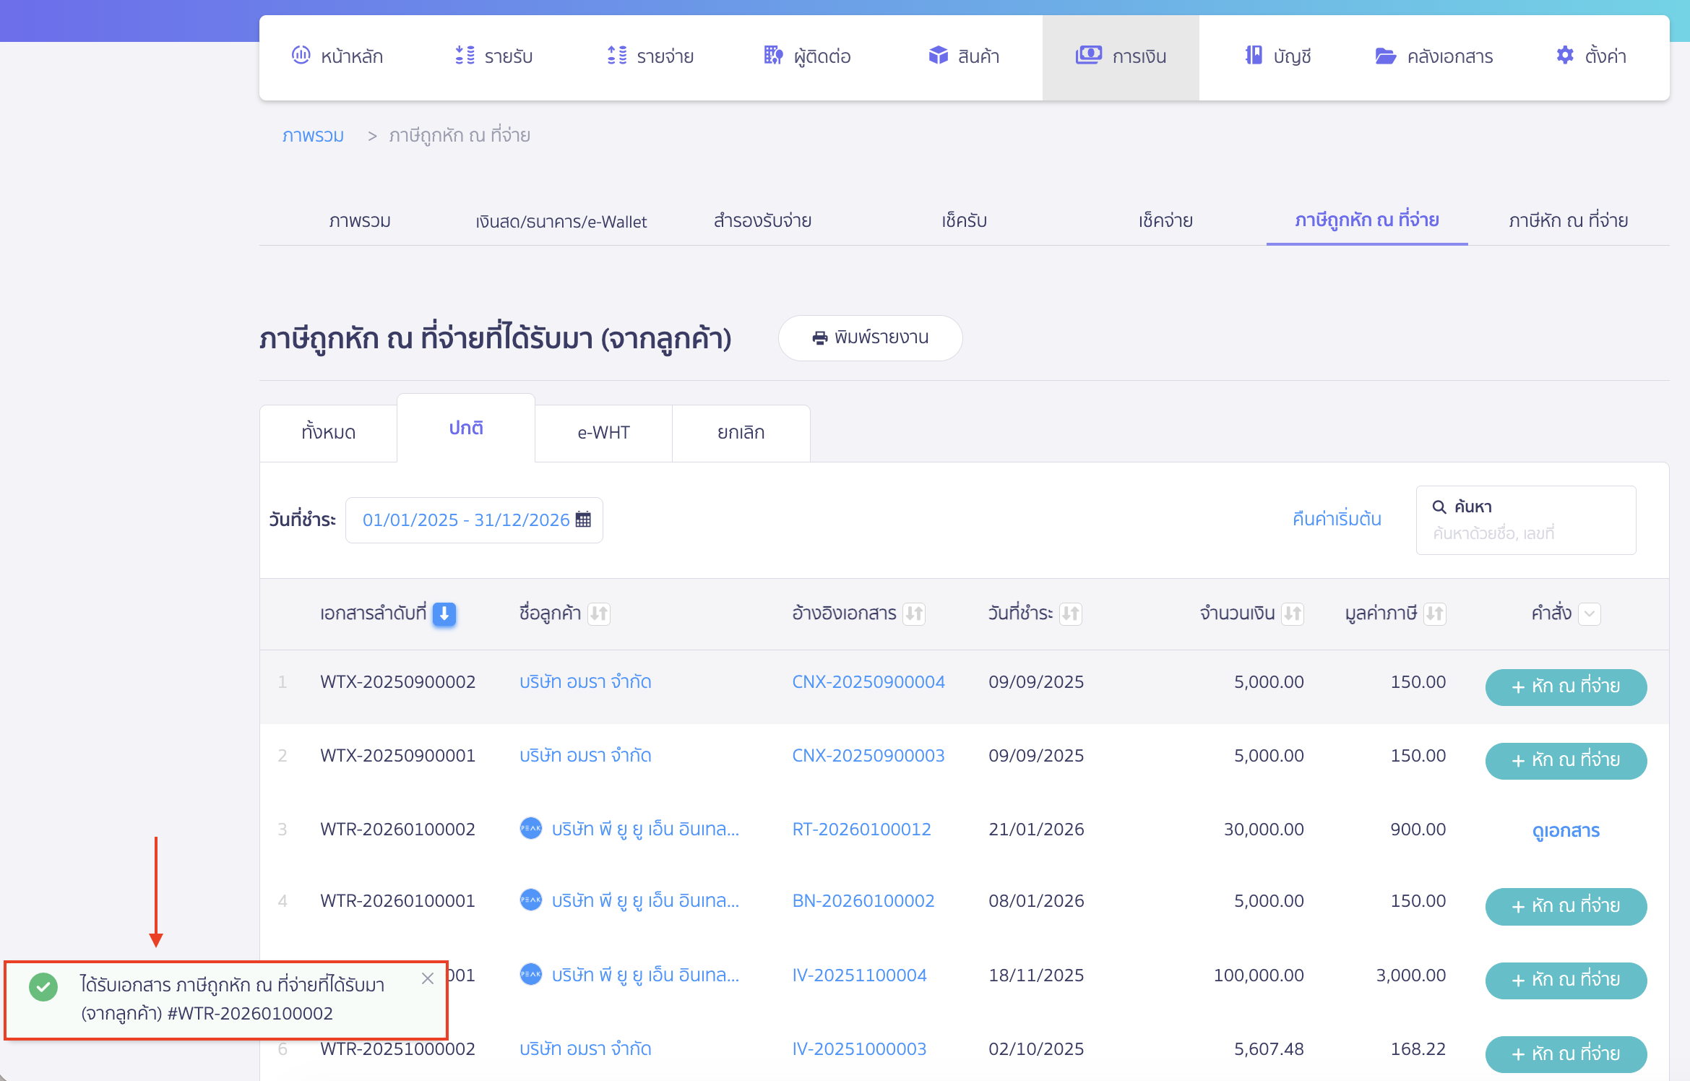The width and height of the screenshot is (1690, 1081).
Task: Open the รายรับ income menu icon
Action: click(465, 56)
